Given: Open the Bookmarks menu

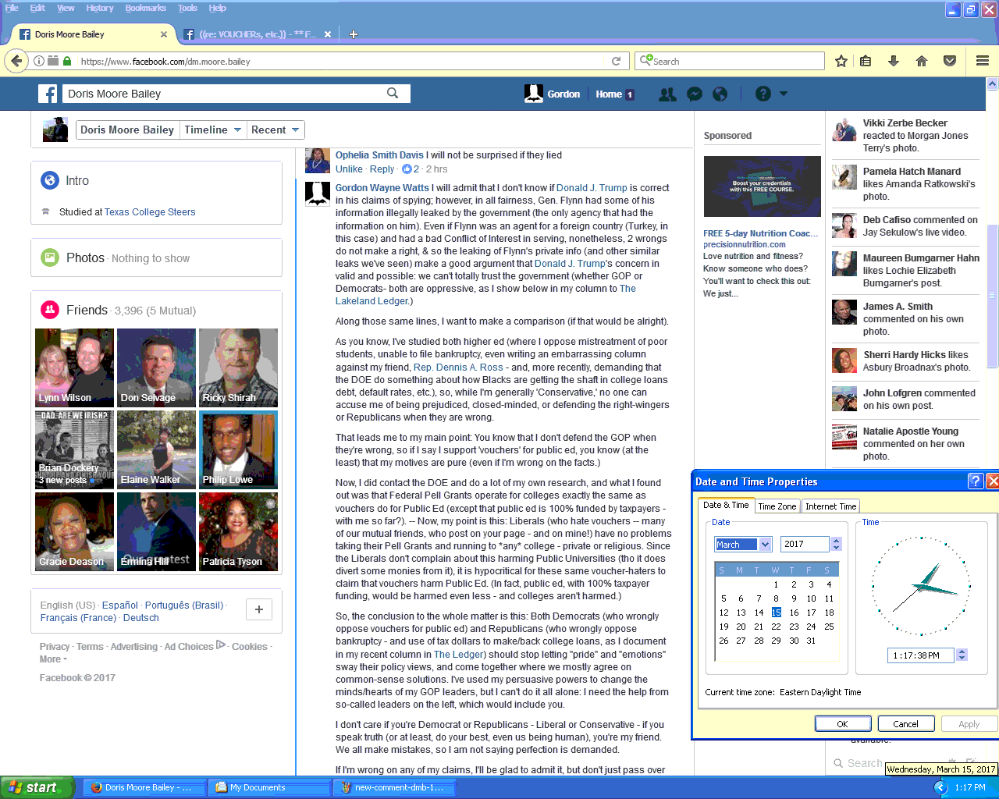Looking at the screenshot, I should [145, 8].
